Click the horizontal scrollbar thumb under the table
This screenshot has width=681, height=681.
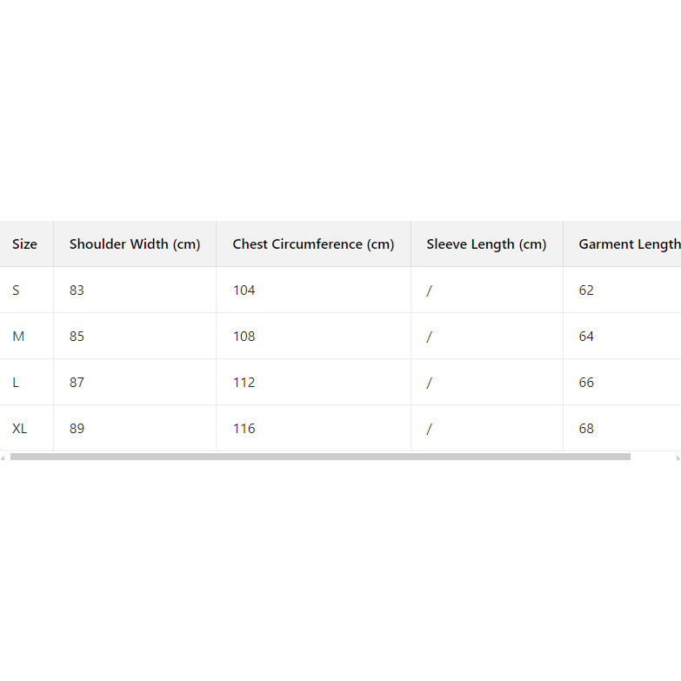pos(320,457)
